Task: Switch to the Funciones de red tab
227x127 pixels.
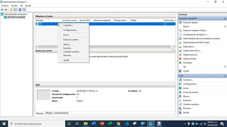Action: [61, 113]
